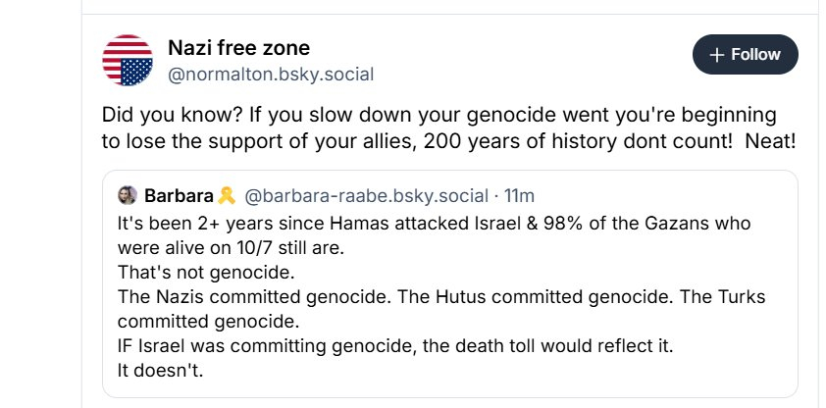The width and height of the screenshot is (826, 408).
Task: Click the @normalton.bsky.social handle
Action: (271, 74)
